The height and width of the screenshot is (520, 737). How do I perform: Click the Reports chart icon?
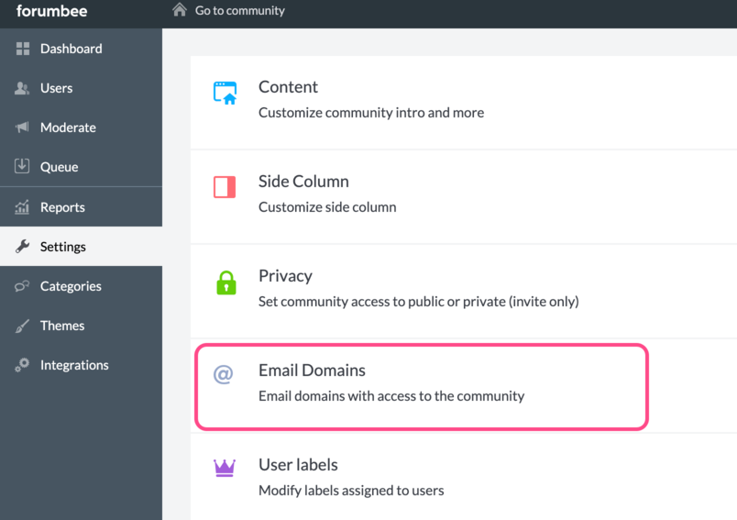tap(22, 207)
